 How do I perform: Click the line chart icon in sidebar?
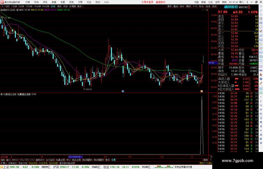pos(261,27)
